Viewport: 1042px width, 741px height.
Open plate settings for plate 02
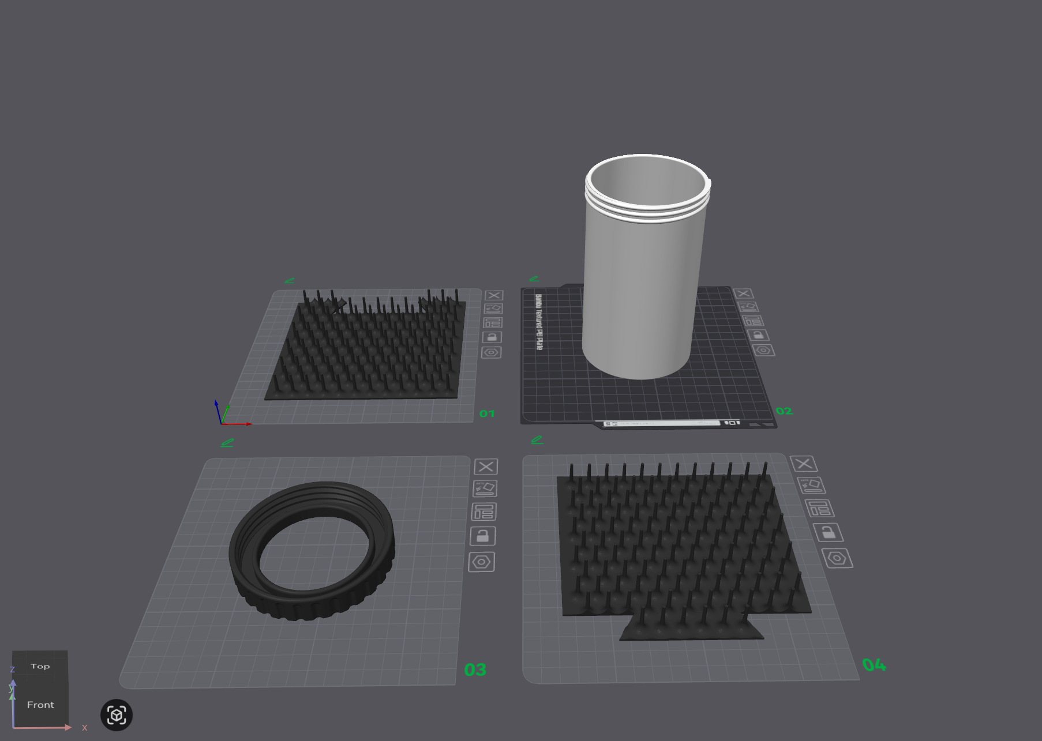click(x=763, y=350)
